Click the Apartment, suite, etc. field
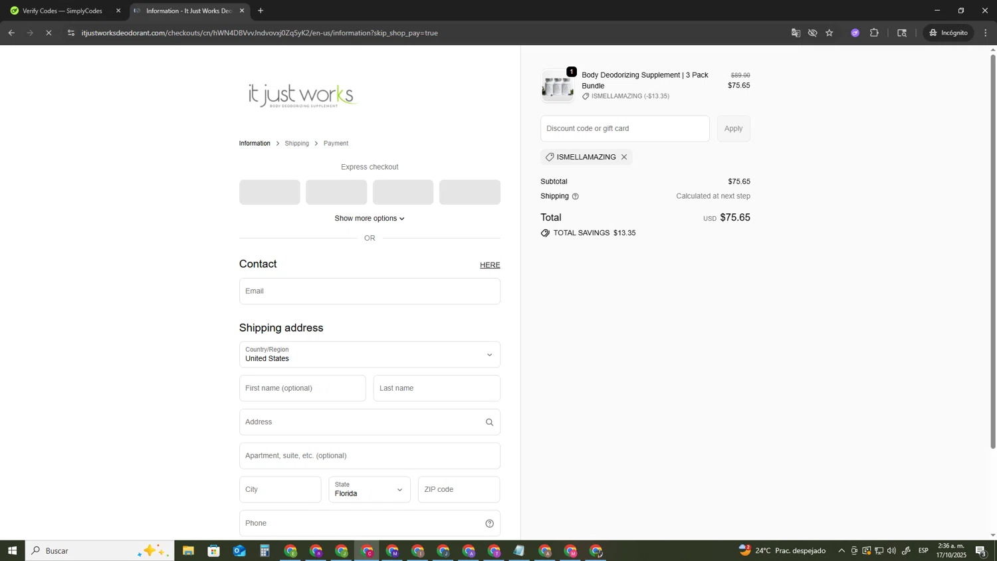This screenshot has height=561, width=997. point(370,456)
